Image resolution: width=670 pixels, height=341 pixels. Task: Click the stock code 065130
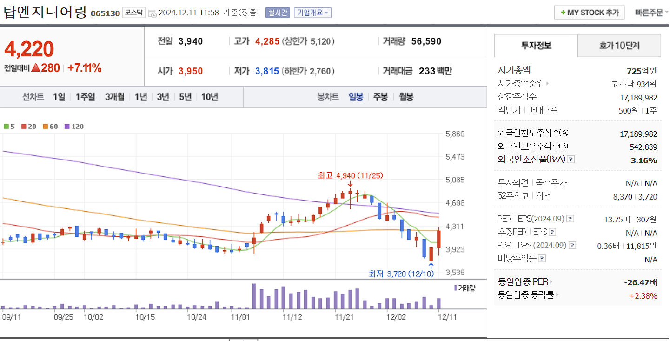[x=105, y=13]
